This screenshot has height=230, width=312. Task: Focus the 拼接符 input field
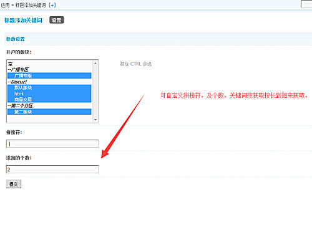coord(52,144)
